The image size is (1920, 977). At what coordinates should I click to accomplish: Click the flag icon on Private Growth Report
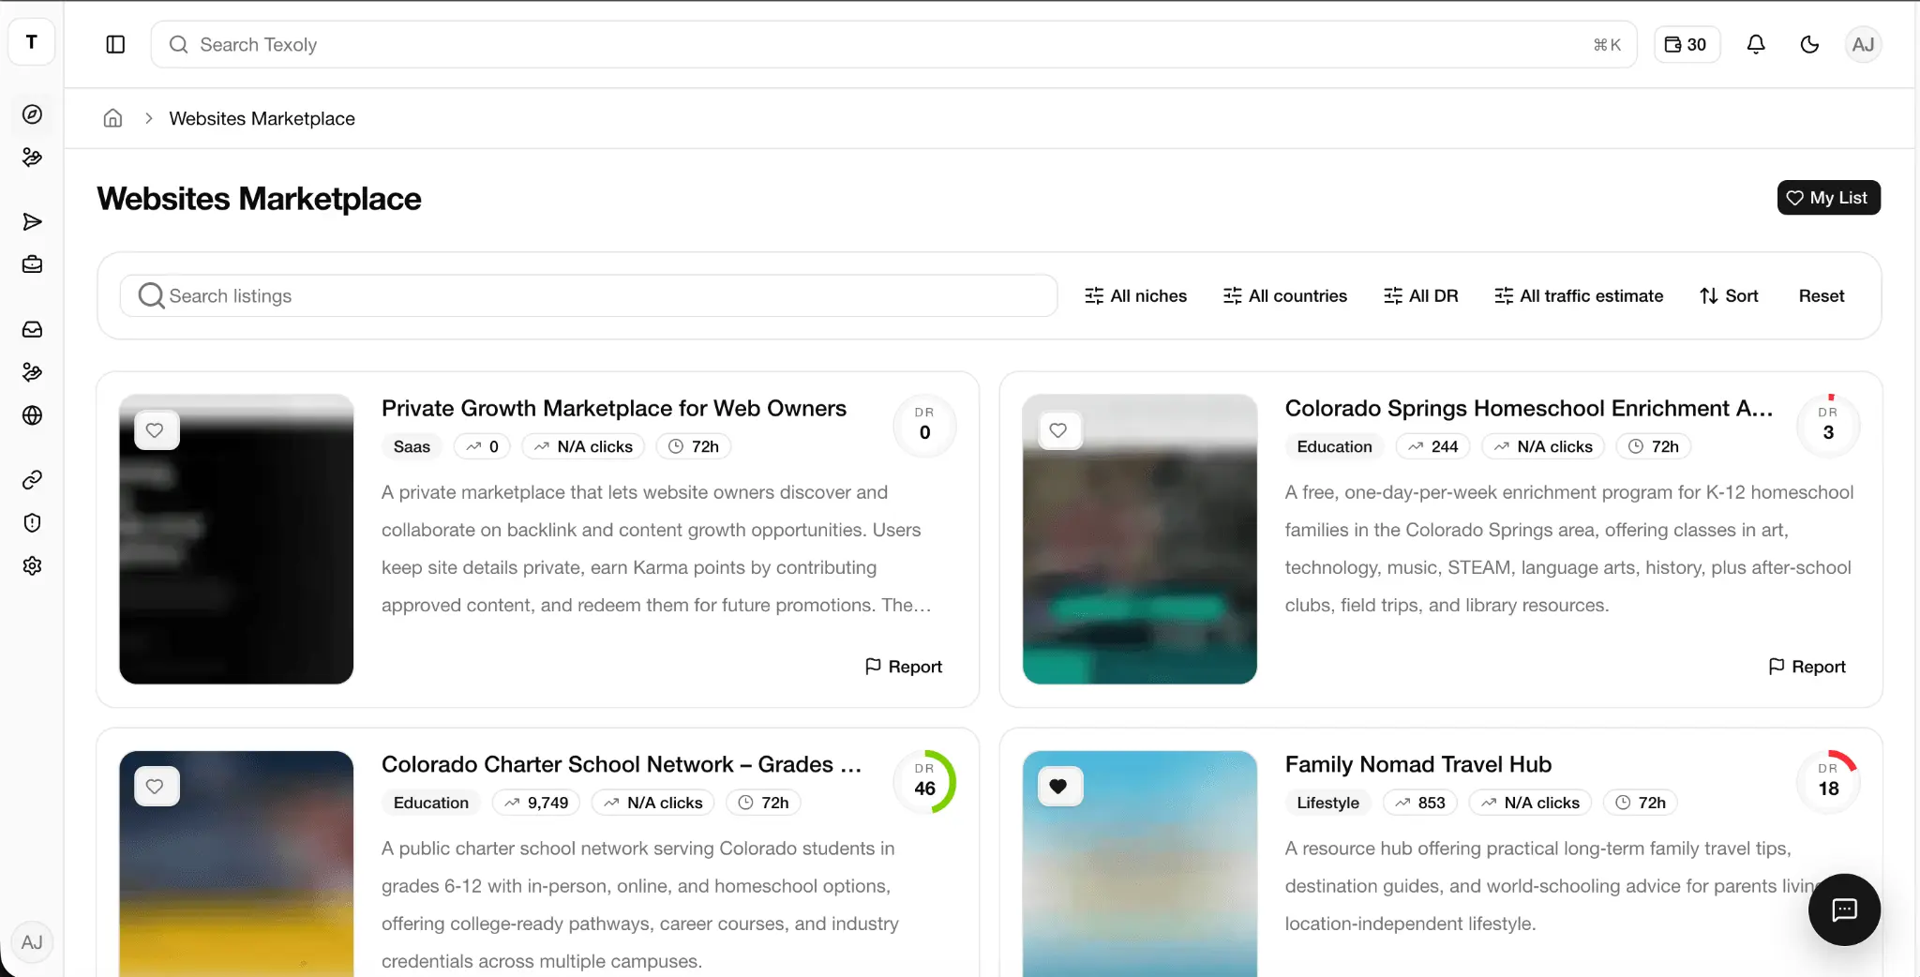pos(873,666)
